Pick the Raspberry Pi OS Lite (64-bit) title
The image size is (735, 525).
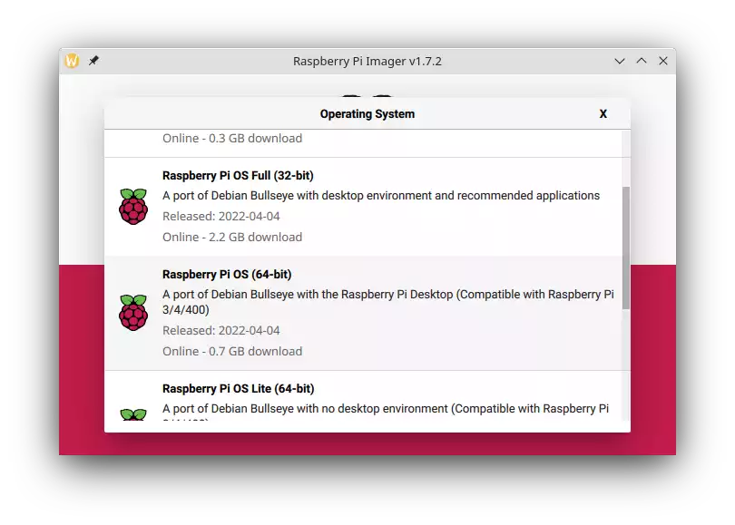(238, 389)
